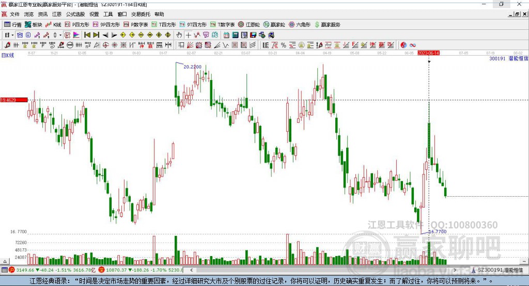Screen dimensions: 529x286
Task: Select the first yellow diamond arrow icon
Action: coord(123,35)
